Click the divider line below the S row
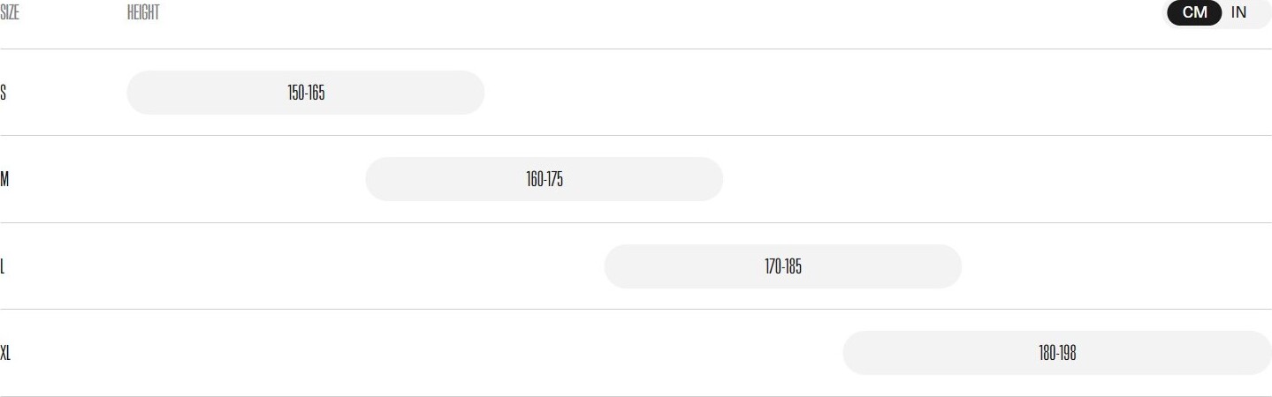The image size is (1272, 397). pos(636,135)
